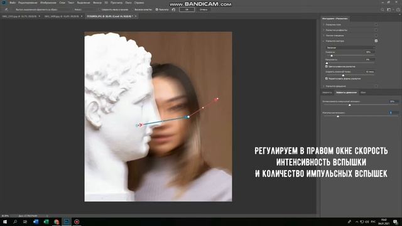Toggle Centered Blur checkbox
Image resolution: width=402 pixels, height=226 pixels.
(x=327, y=67)
